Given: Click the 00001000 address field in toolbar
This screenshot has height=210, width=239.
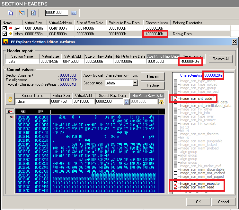Looking at the screenshot, I should click(57, 13).
